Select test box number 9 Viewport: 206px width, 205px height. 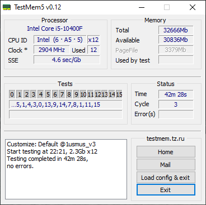76,94
